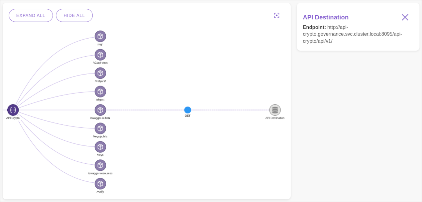Select the blue GET method marker

point(188,110)
